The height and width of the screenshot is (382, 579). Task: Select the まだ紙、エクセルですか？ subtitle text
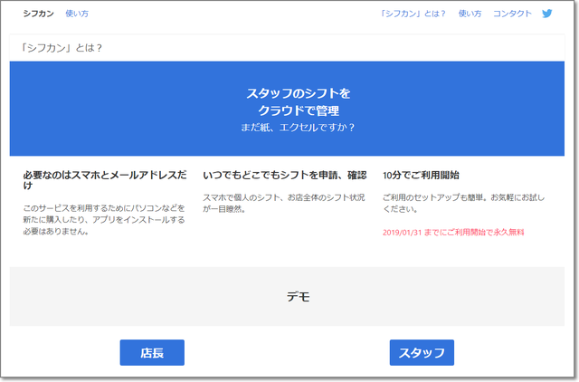298,127
